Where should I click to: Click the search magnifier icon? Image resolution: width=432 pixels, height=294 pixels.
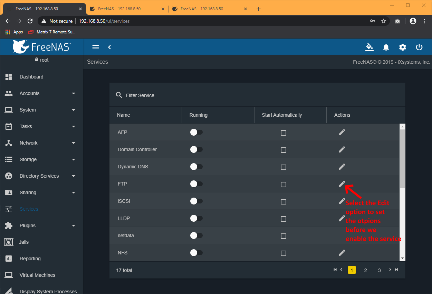(x=119, y=95)
